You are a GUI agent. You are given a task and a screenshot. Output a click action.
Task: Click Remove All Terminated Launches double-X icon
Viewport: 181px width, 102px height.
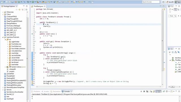click(147, 92)
